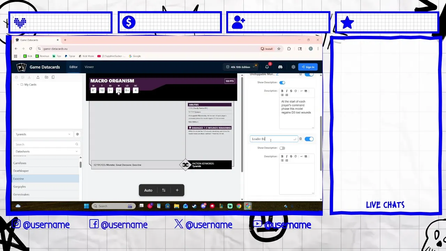446x251 pixels.
Task: Click the Sign In button
Action: click(308, 67)
